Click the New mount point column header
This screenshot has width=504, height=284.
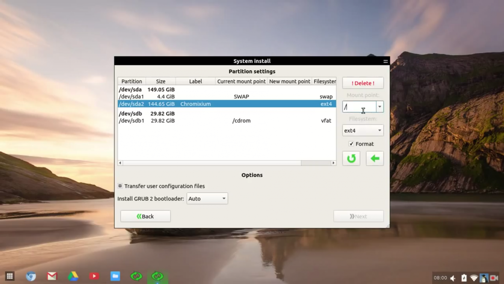tap(289, 81)
